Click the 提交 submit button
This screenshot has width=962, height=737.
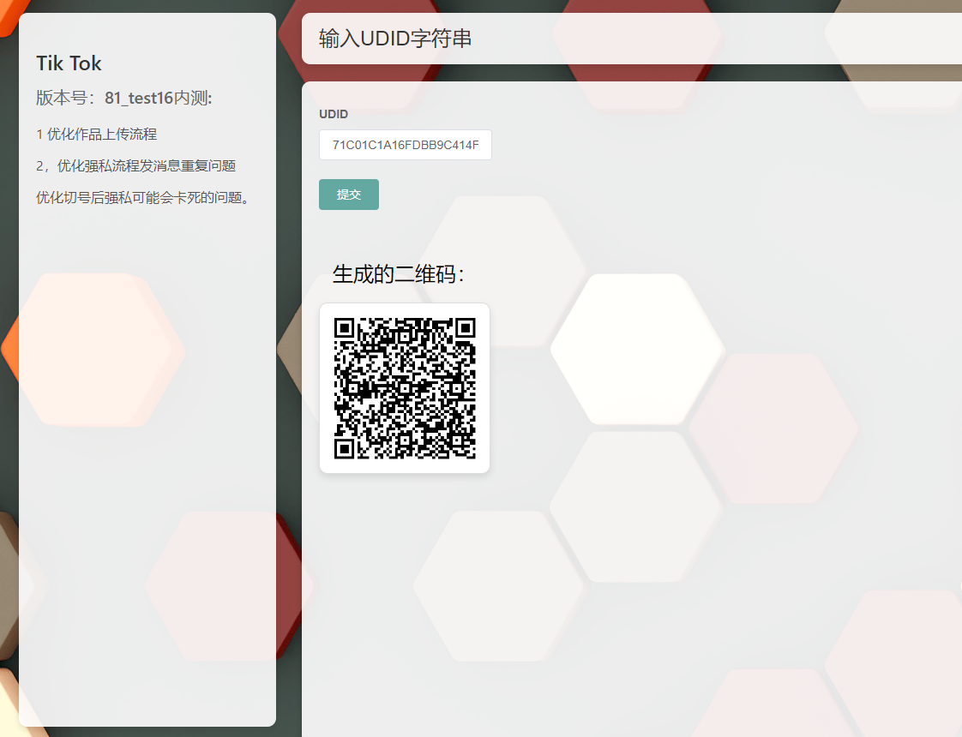(x=348, y=195)
